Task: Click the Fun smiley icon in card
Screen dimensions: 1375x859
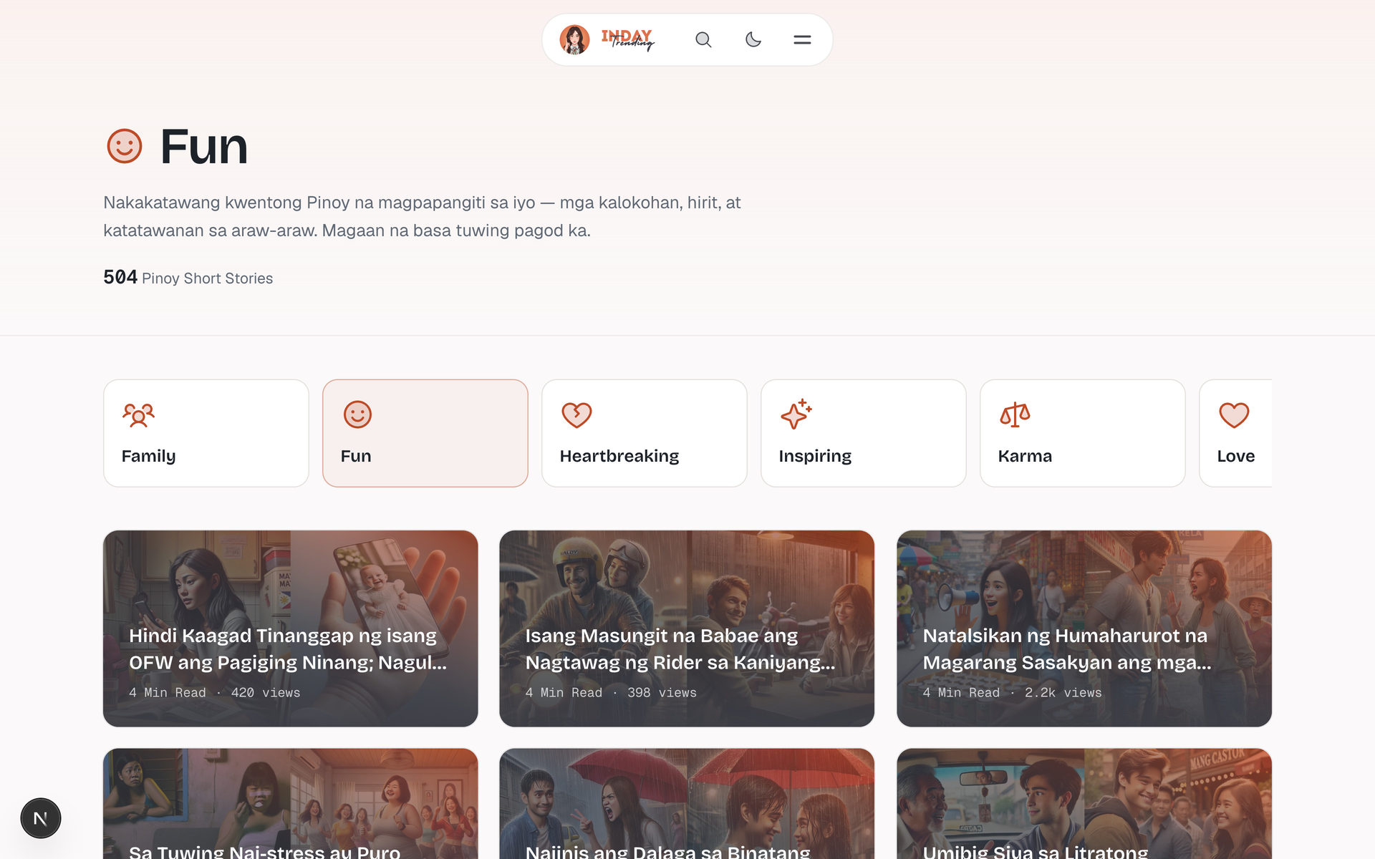Action: point(357,414)
